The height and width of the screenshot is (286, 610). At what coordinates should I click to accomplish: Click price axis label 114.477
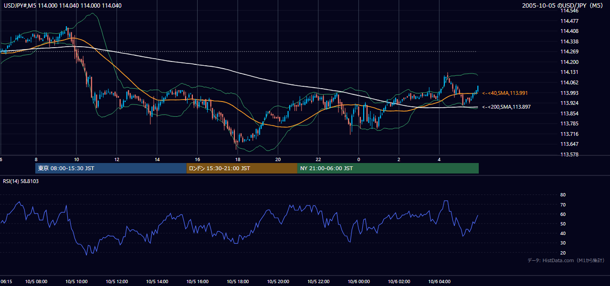[x=569, y=21]
